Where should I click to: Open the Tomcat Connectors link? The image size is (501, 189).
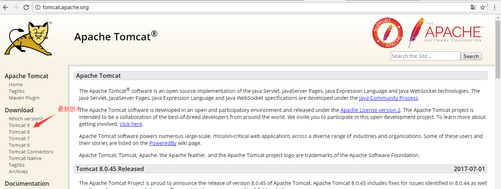31,152
